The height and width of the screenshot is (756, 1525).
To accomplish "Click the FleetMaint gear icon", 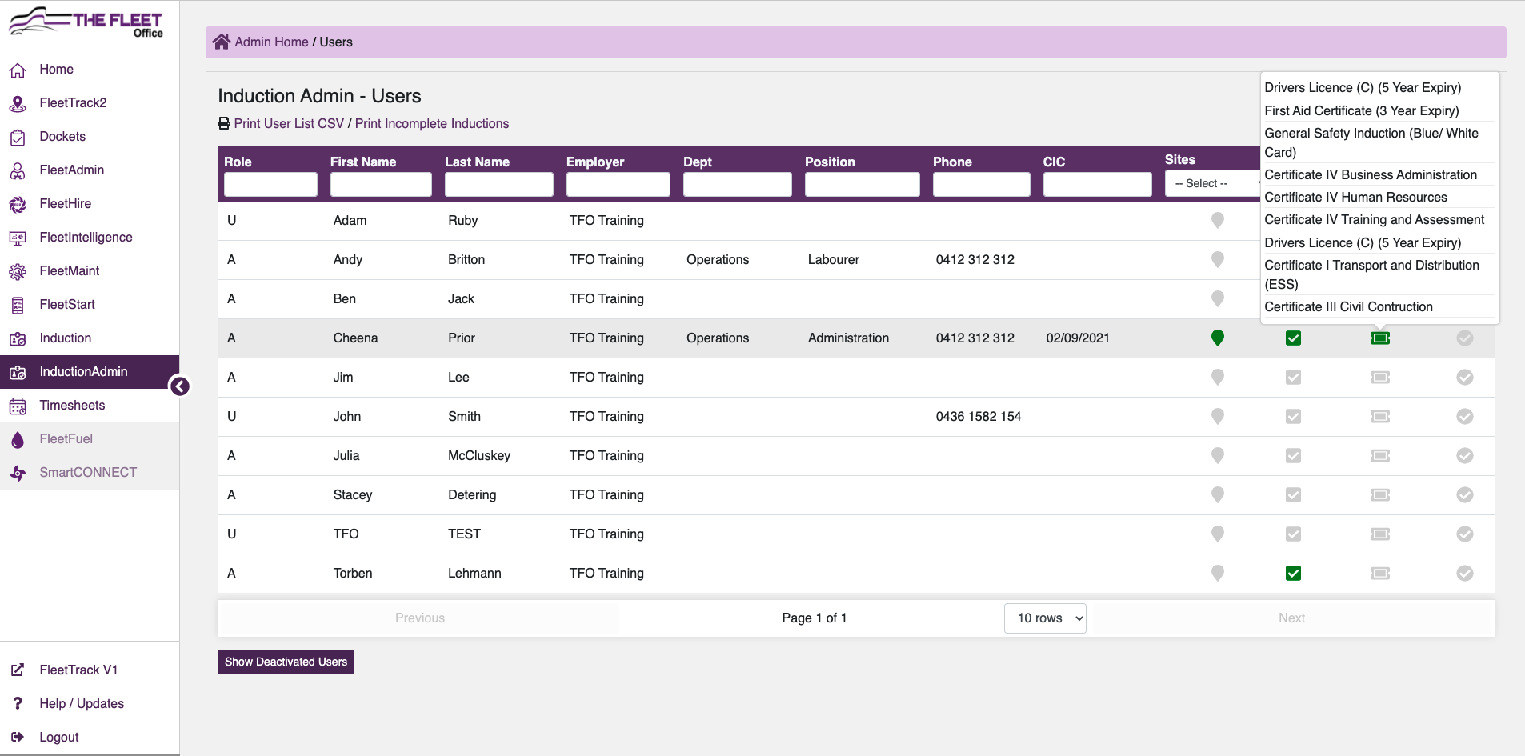I will tap(18, 271).
